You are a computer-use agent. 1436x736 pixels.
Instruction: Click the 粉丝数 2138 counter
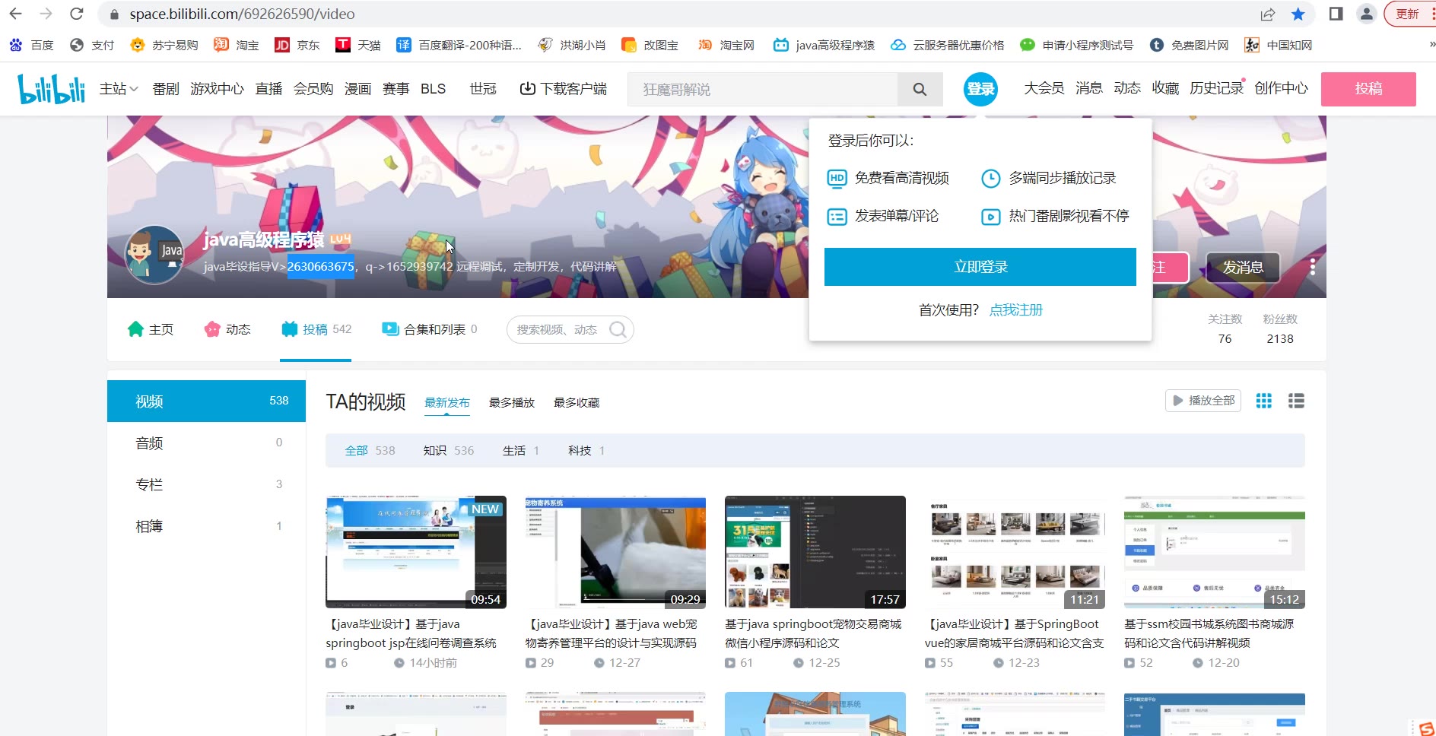click(1280, 329)
